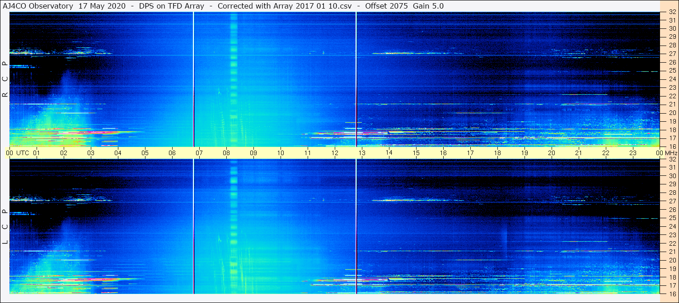Click 32 MHz label on RCP frequency scale

coord(672,12)
